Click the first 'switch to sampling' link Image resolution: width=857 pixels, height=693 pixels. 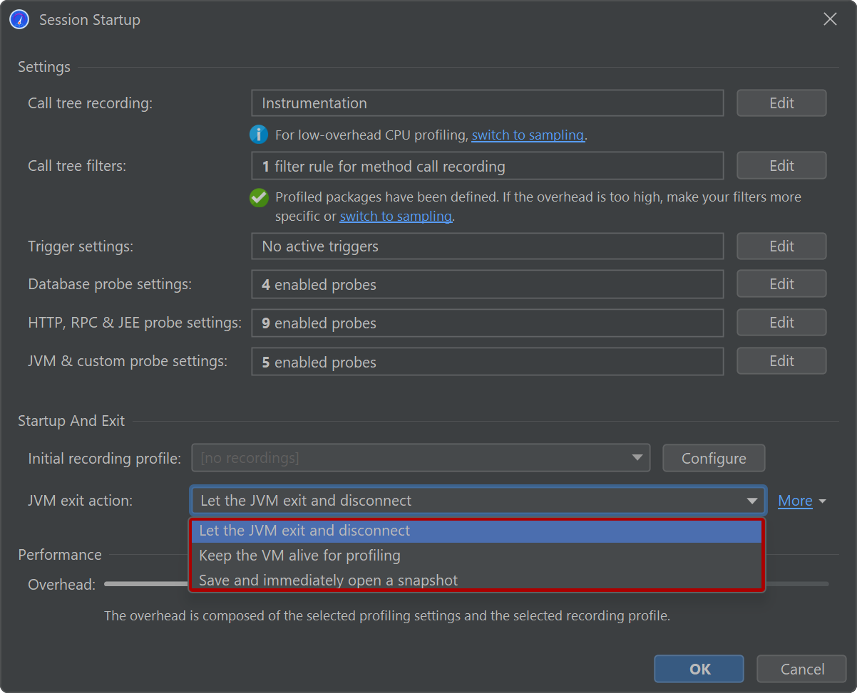tap(528, 135)
